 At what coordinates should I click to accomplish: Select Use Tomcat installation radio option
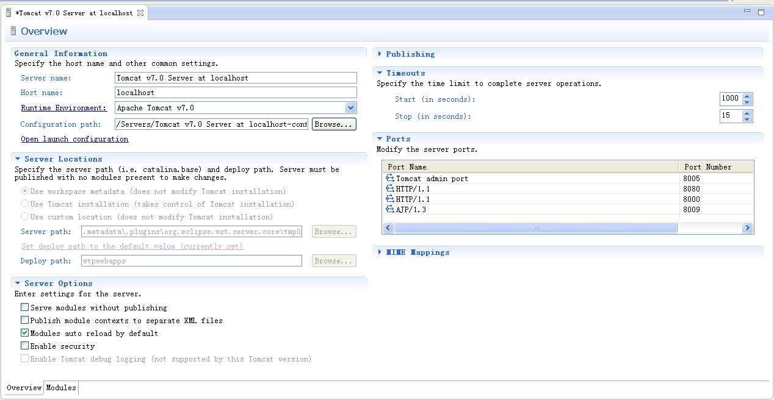click(x=24, y=204)
